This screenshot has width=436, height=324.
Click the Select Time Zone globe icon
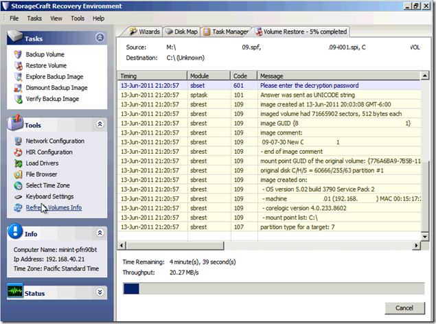click(18, 185)
